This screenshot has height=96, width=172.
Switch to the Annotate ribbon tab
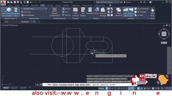tap(25, 5)
